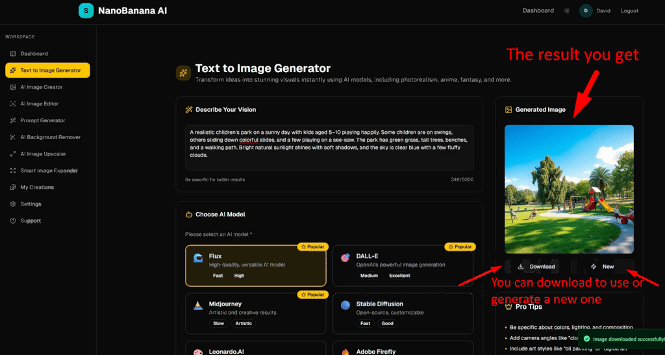The height and width of the screenshot is (355, 665).
Task: Go to the Smart Image Expander page
Action: (x=47, y=171)
